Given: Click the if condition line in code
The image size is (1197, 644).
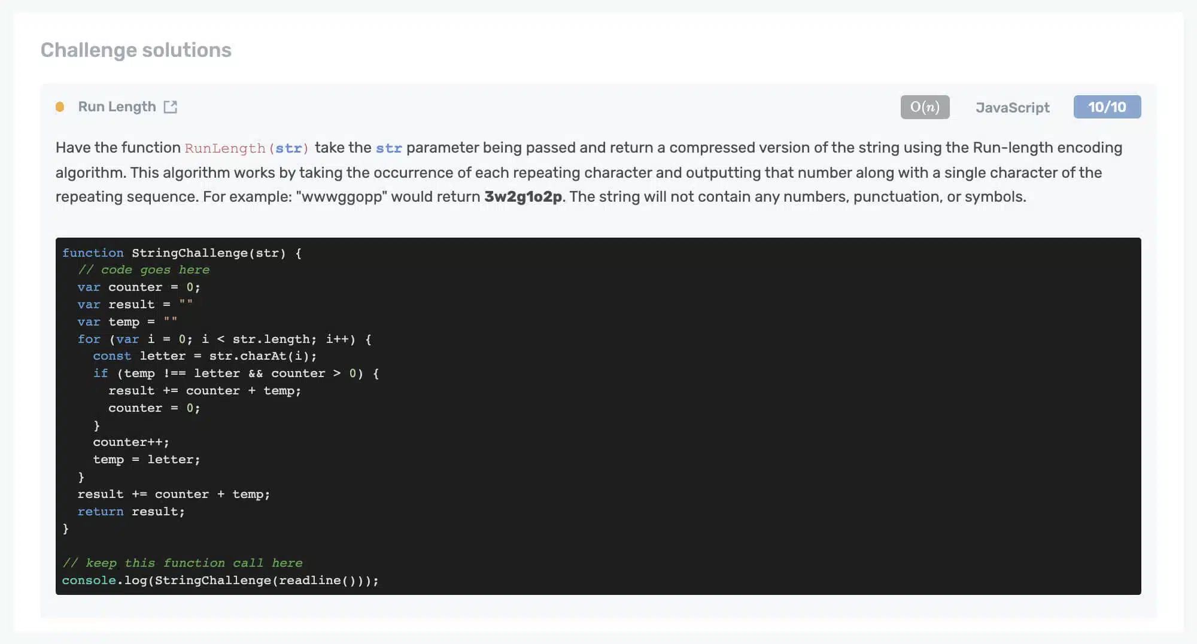Looking at the screenshot, I should 236,373.
